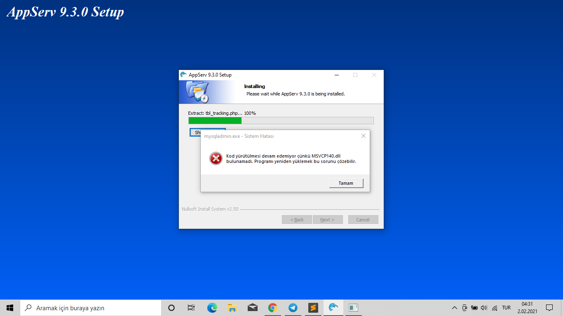Image resolution: width=563 pixels, height=316 pixels.
Task: Open the Meet Now tray icon
Action: click(464, 308)
